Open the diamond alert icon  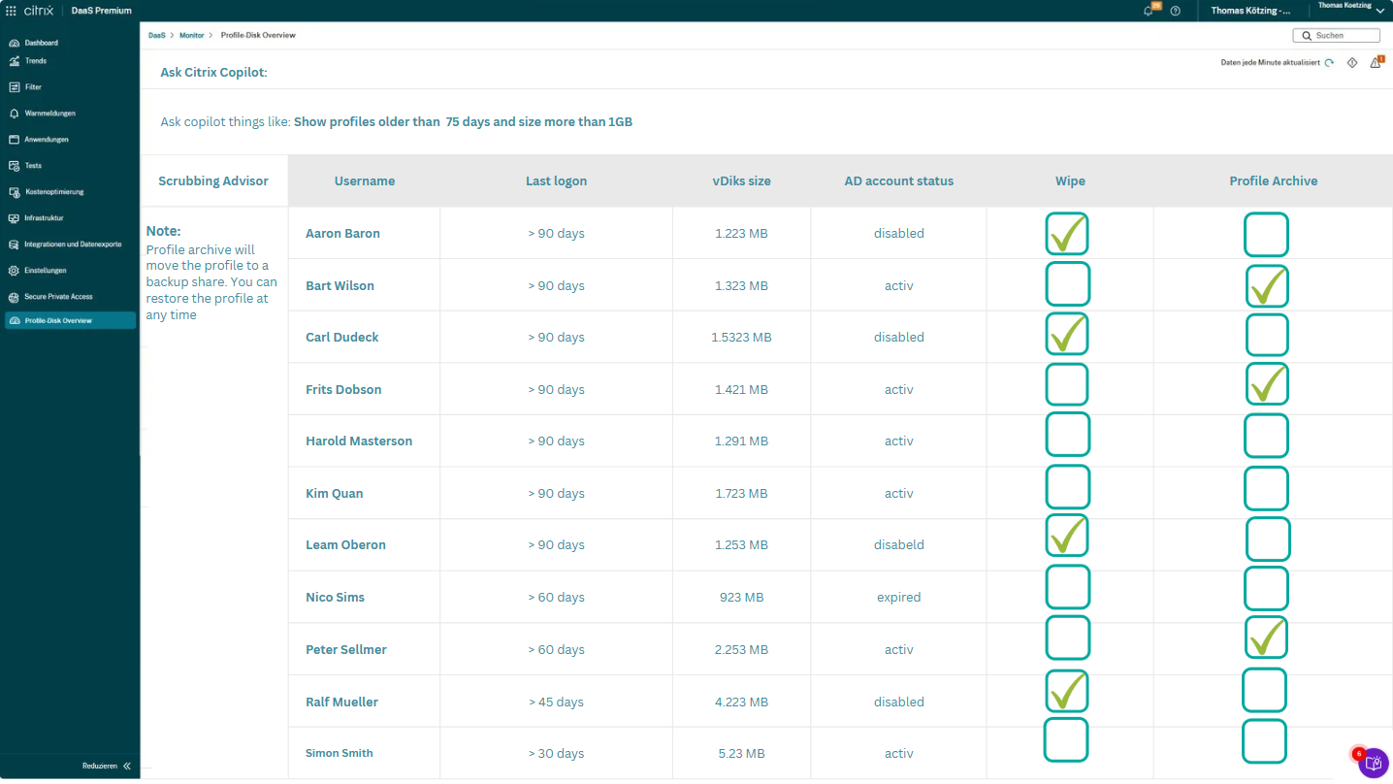pyautogui.click(x=1352, y=63)
